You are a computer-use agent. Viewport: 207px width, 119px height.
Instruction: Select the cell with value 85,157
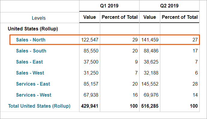point(91,84)
